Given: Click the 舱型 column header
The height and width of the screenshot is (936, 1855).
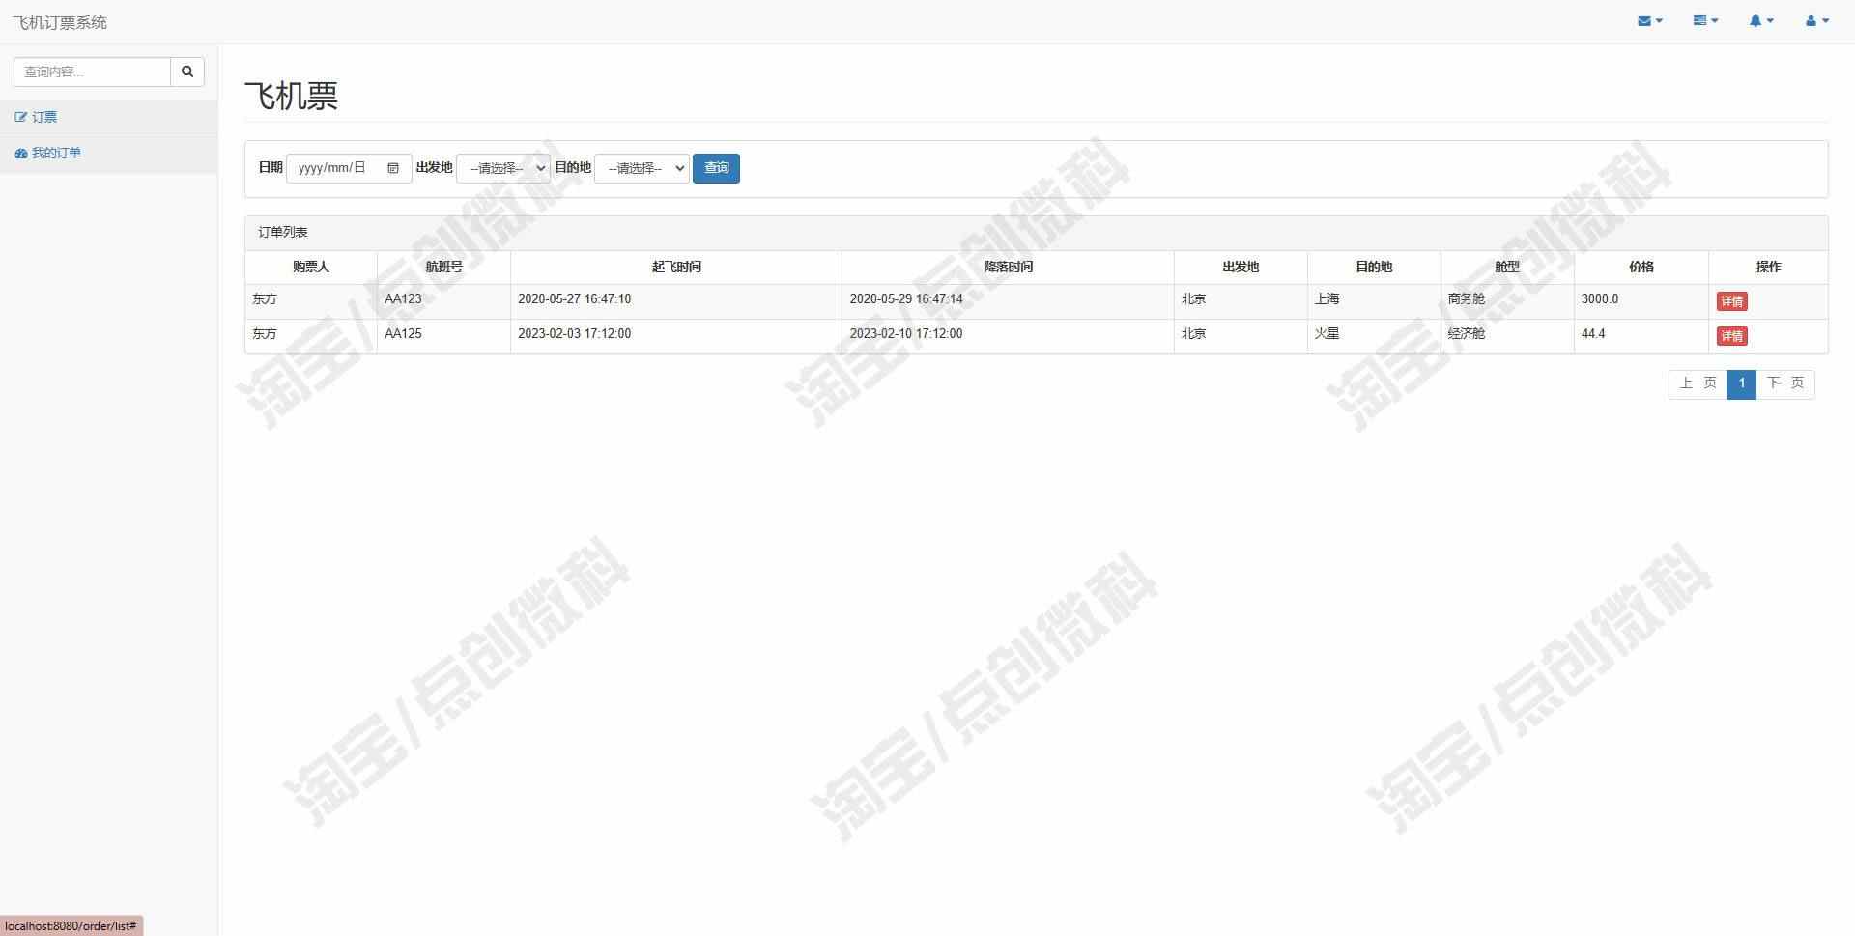Looking at the screenshot, I should point(1507,267).
